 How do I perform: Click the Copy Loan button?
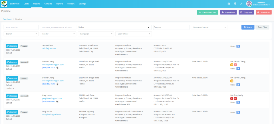[x=246, y=12]
